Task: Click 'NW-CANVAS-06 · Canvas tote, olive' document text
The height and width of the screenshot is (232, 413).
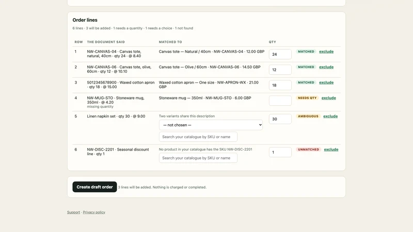Action: [119, 69]
